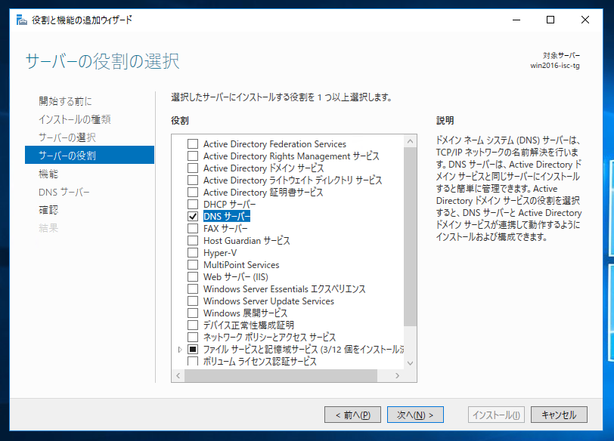Go to 機能 wizard step
The height and width of the screenshot is (441, 614).
pyautogui.click(x=48, y=174)
